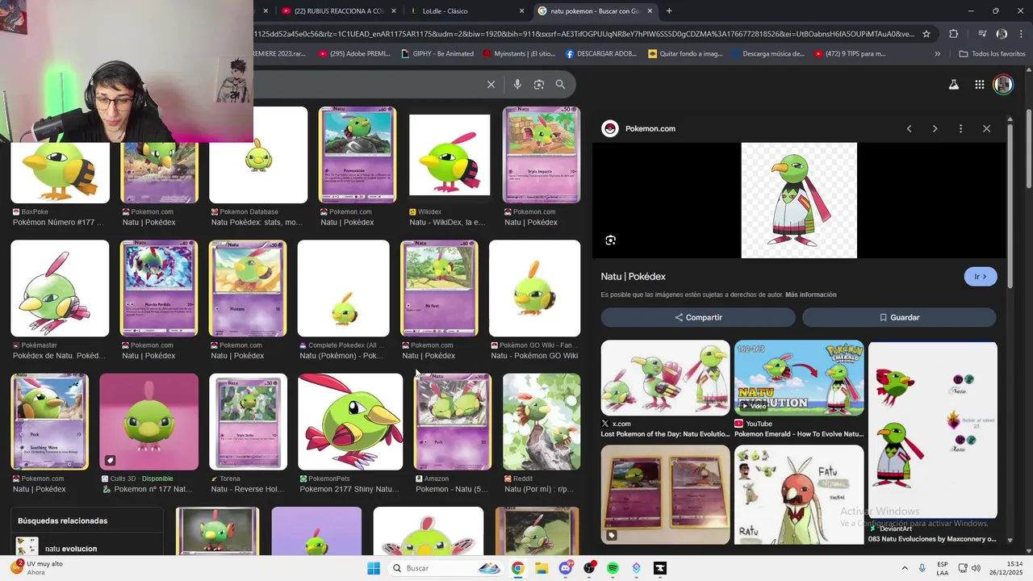Open the Chrome extensions puzzle icon
The image size is (1033, 581).
coord(953,34)
